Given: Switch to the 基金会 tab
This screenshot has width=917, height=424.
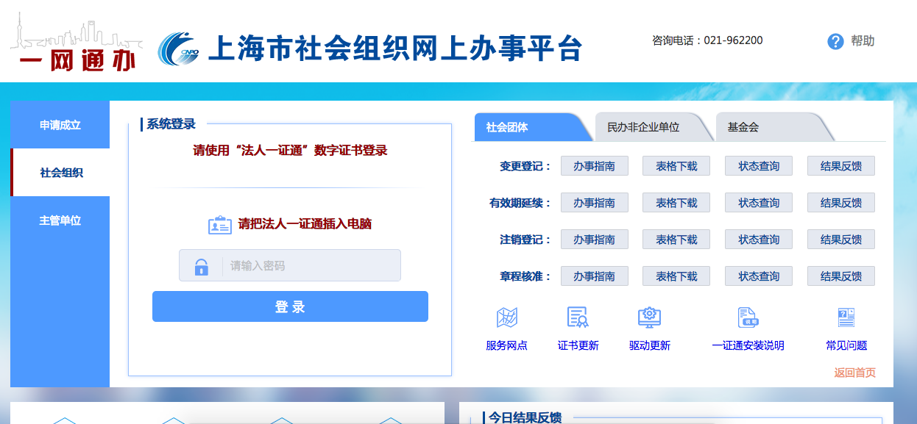Looking at the screenshot, I should [774, 127].
